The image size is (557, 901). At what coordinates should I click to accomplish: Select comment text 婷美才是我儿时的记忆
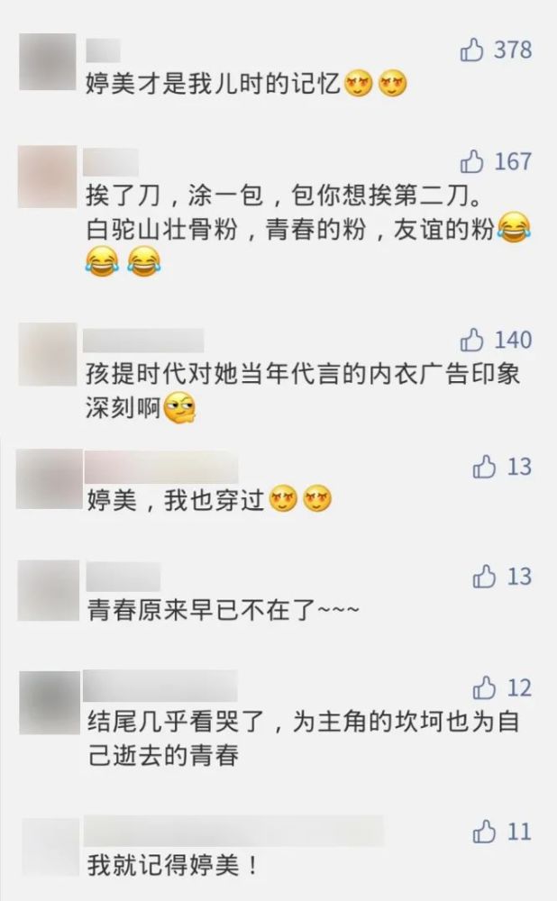coord(214,85)
